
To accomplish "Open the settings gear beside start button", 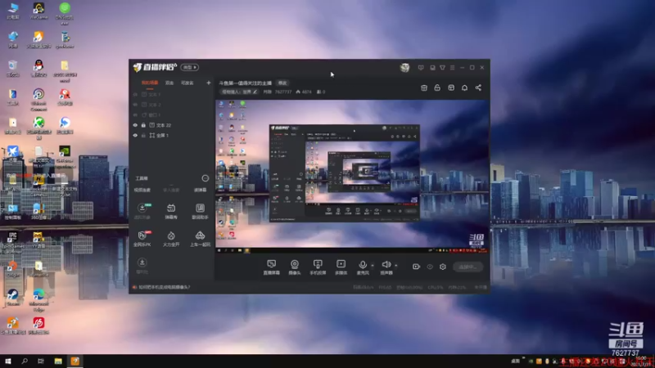I will [x=443, y=267].
